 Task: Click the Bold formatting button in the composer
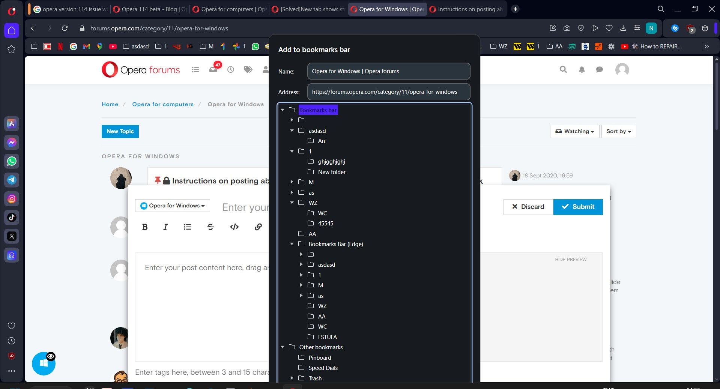point(145,227)
